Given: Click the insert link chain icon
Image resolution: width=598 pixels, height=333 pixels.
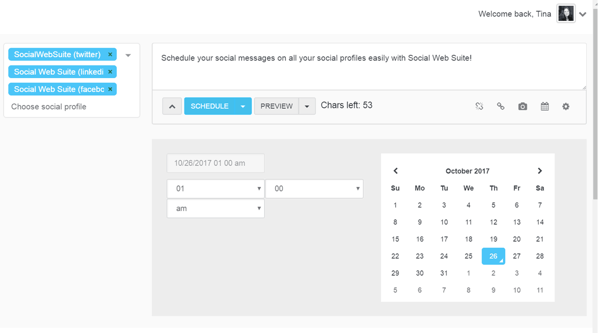Looking at the screenshot, I should (500, 106).
